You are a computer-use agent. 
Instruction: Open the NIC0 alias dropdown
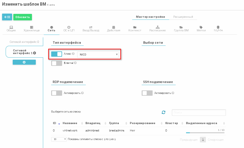click(x=98, y=54)
